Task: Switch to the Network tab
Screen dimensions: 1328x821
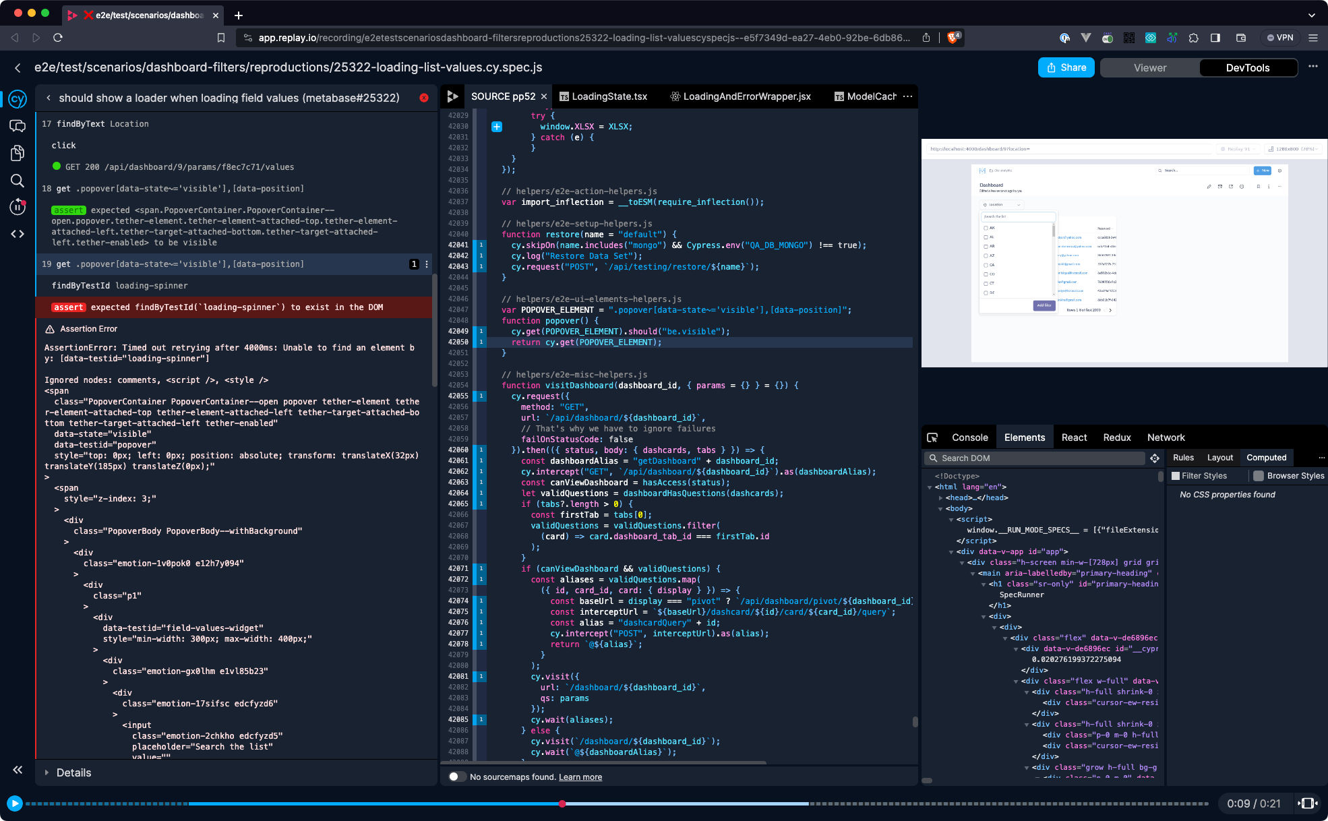Action: [1166, 437]
